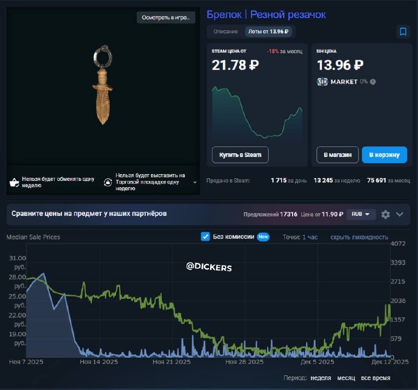Click the bookmark icon to save item
The width and height of the screenshot is (418, 390).
pyautogui.click(x=403, y=32)
